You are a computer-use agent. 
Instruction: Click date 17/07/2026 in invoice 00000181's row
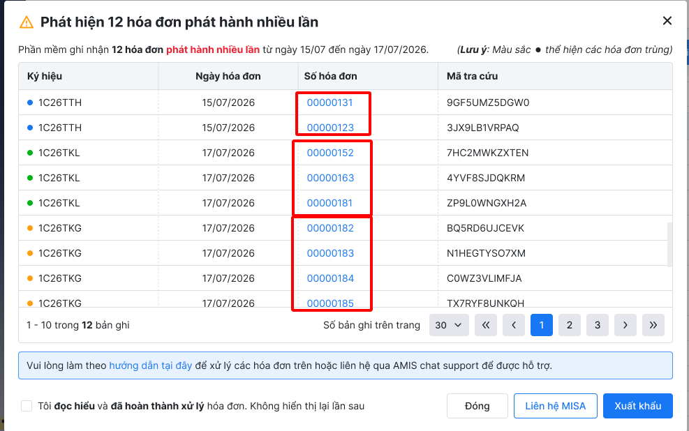[228, 203]
